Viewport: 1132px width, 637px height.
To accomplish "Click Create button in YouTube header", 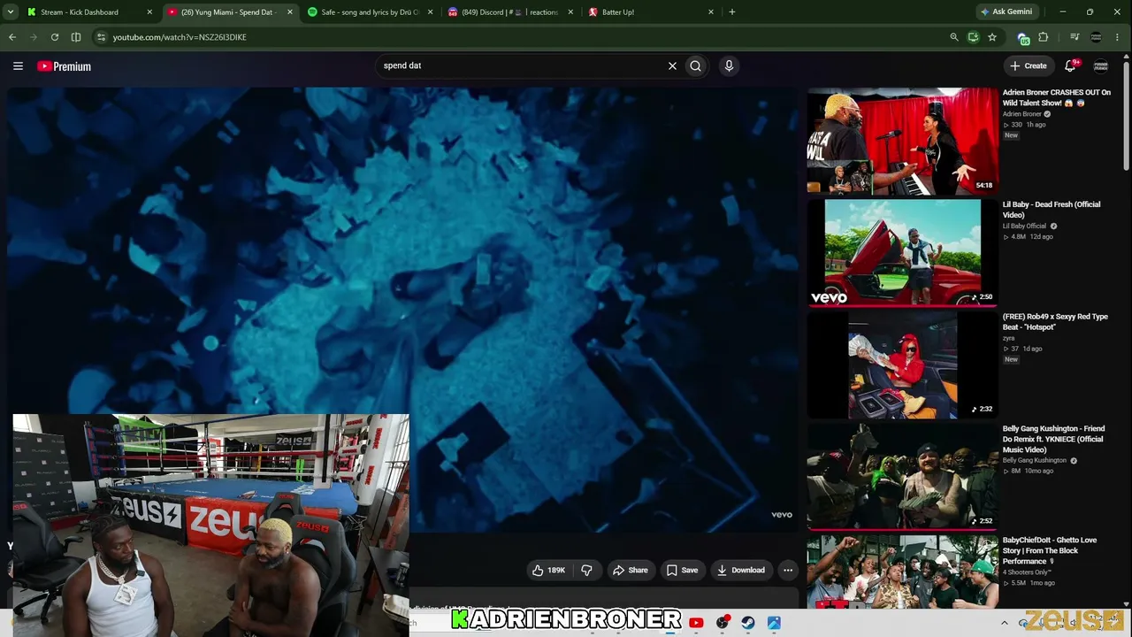I will 1029,65.
